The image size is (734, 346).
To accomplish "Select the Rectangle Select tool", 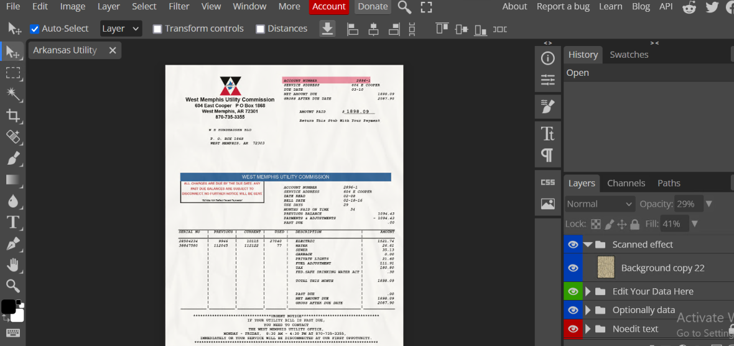I will click(x=13, y=73).
